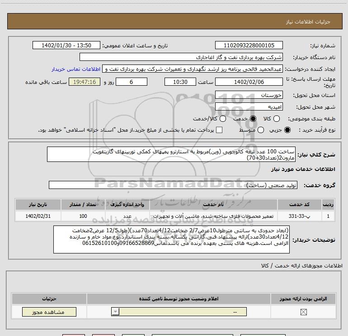This screenshot has height=336, width=348.
Task: Click the need date cell 1402/02/31
Action: click(38, 216)
